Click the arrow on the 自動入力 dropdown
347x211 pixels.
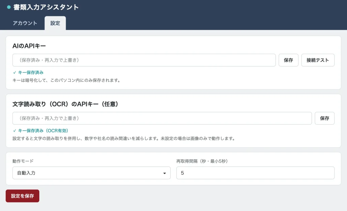(x=164, y=173)
